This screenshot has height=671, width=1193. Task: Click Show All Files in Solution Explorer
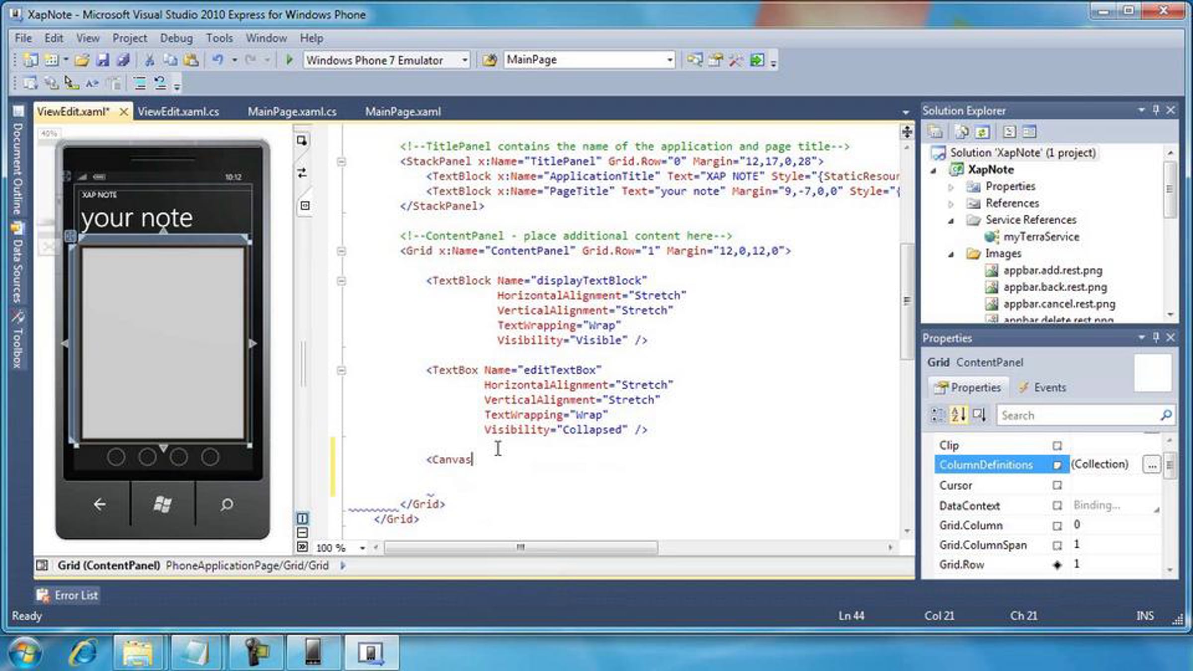(962, 132)
